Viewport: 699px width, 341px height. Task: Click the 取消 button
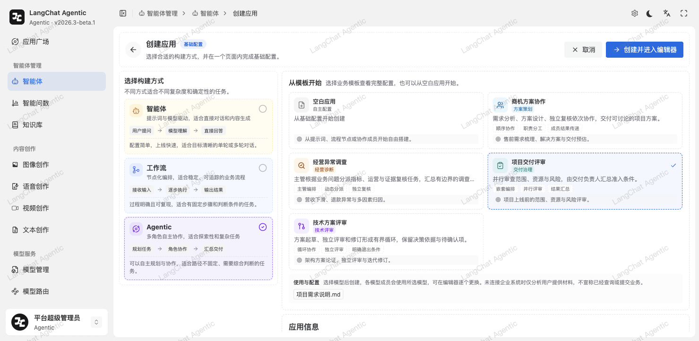point(583,50)
